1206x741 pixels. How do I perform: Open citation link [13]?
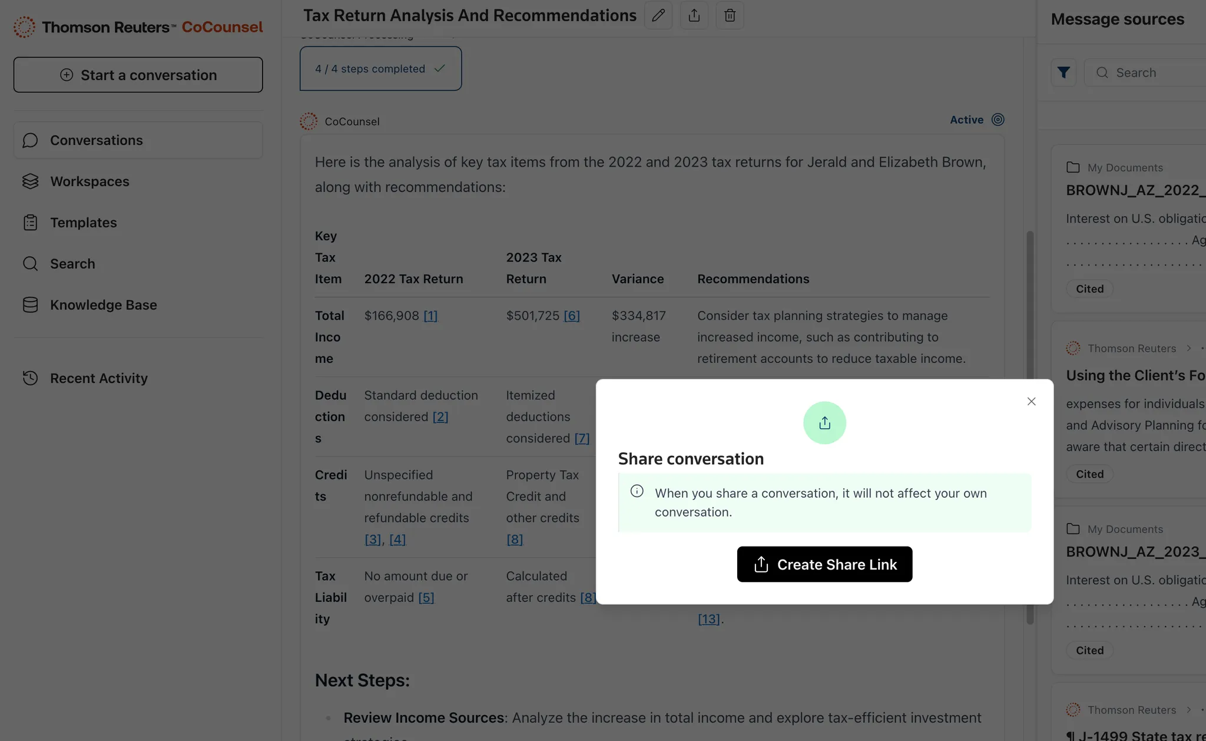[x=708, y=619]
